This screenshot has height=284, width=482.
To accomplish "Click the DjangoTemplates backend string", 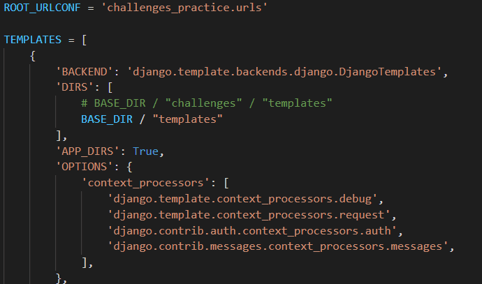I will (x=284, y=72).
